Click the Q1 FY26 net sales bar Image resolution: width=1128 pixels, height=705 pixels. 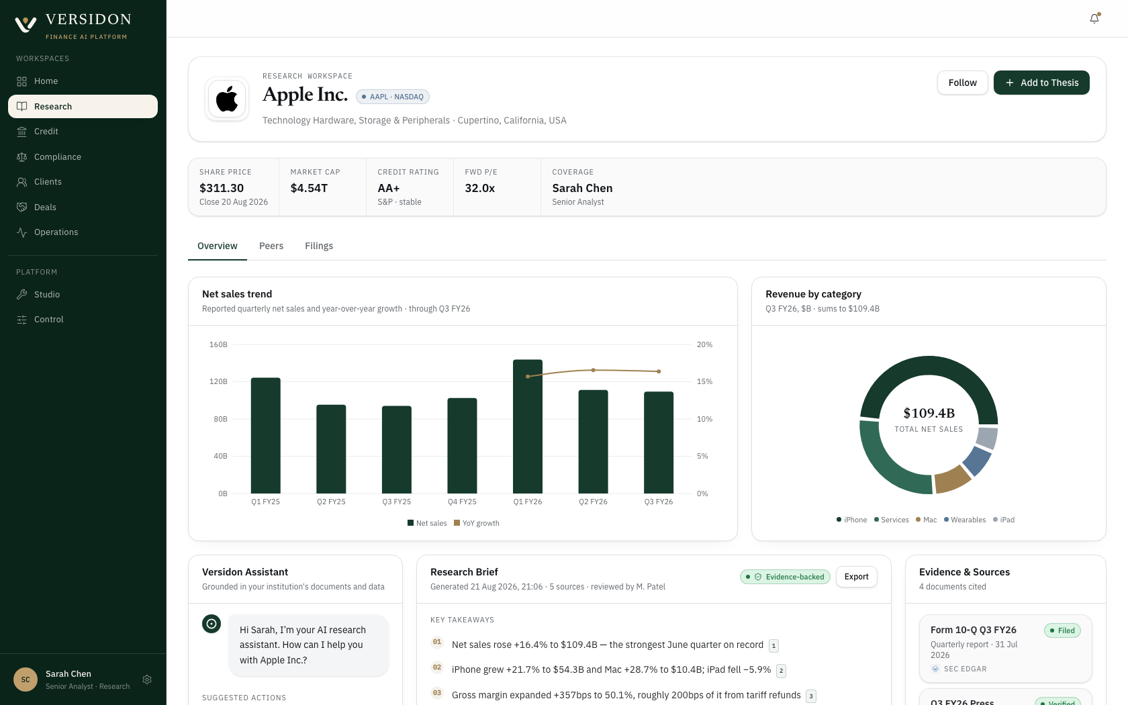[x=528, y=426]
